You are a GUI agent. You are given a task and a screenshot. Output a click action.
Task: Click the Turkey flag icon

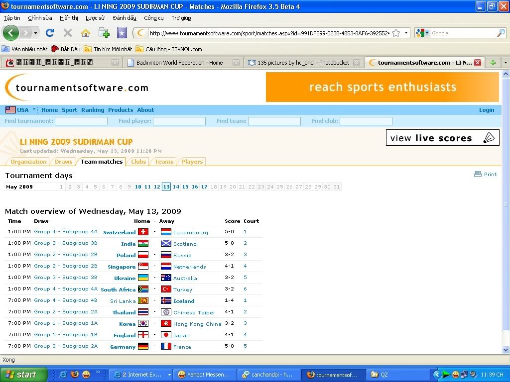pos(166,289)
